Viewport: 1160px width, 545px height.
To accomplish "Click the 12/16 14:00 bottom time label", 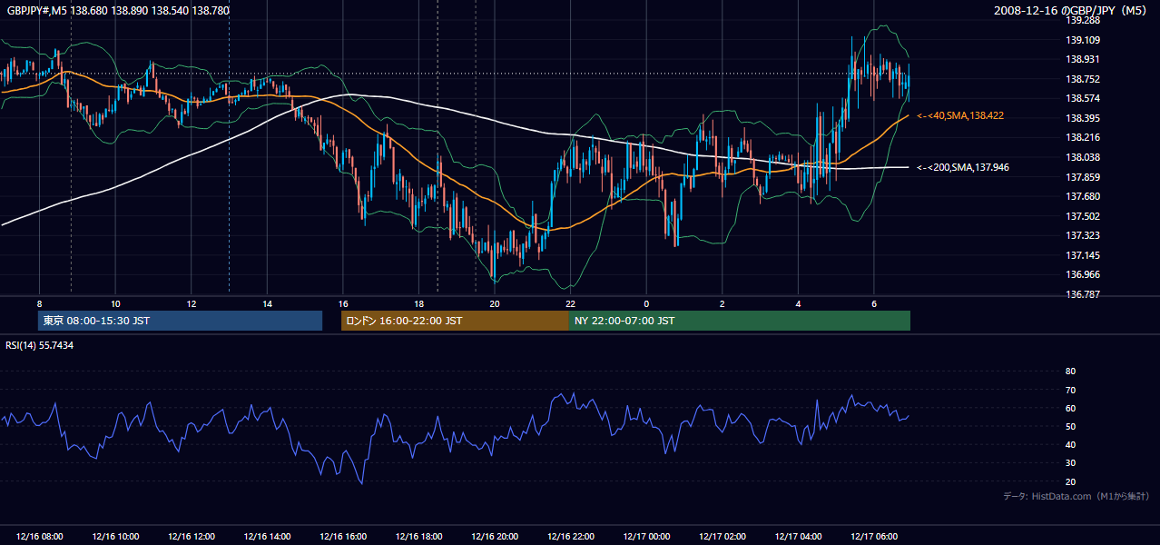I will pos(267,537).
